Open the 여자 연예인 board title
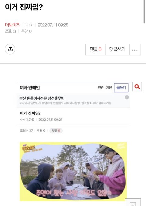146x206 pixels. pyautogui.click(x=30, y=88)
